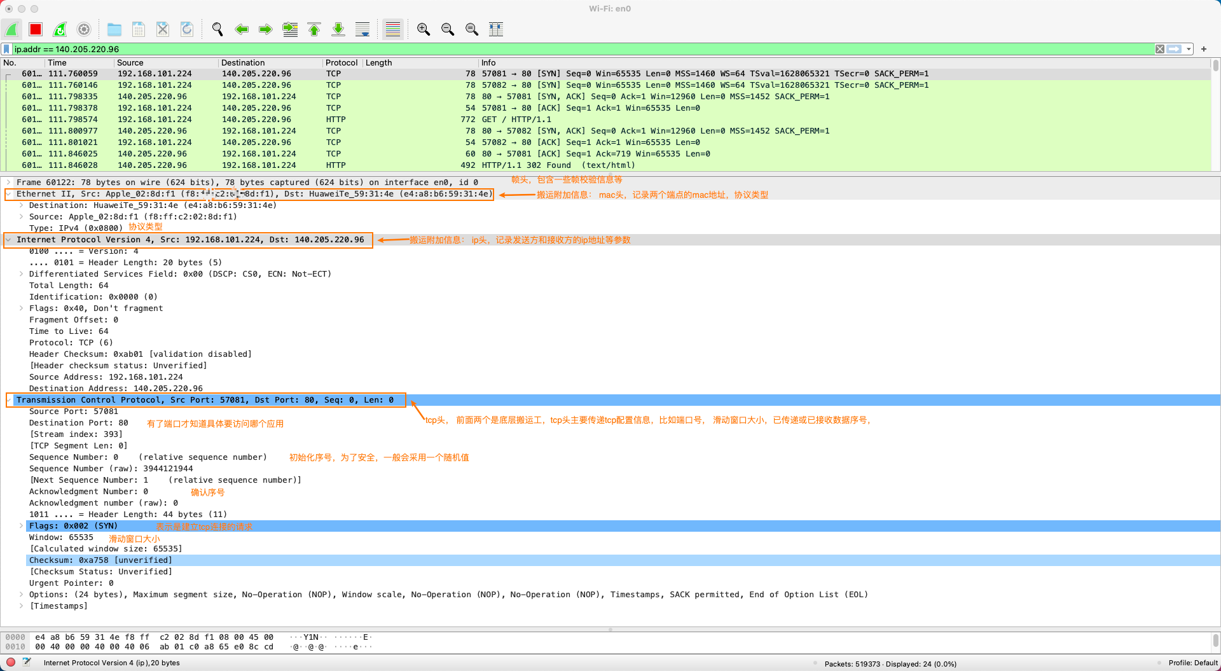The image size is (1221, 671).
Task: Expand the Source Apple_02:8d:f1 node
Action: point(21,217)
